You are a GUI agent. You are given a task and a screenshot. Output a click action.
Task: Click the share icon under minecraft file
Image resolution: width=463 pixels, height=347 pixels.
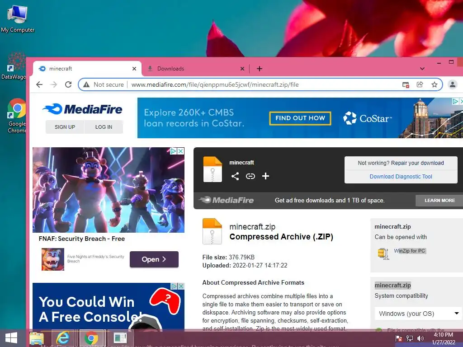[235, 177]
